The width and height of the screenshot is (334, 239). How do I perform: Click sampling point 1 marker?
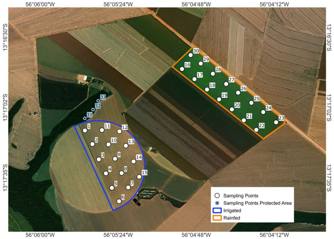(x=85, y=130)
